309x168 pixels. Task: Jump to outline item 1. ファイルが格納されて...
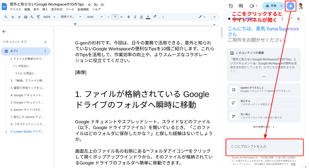(x=27, y=59)
